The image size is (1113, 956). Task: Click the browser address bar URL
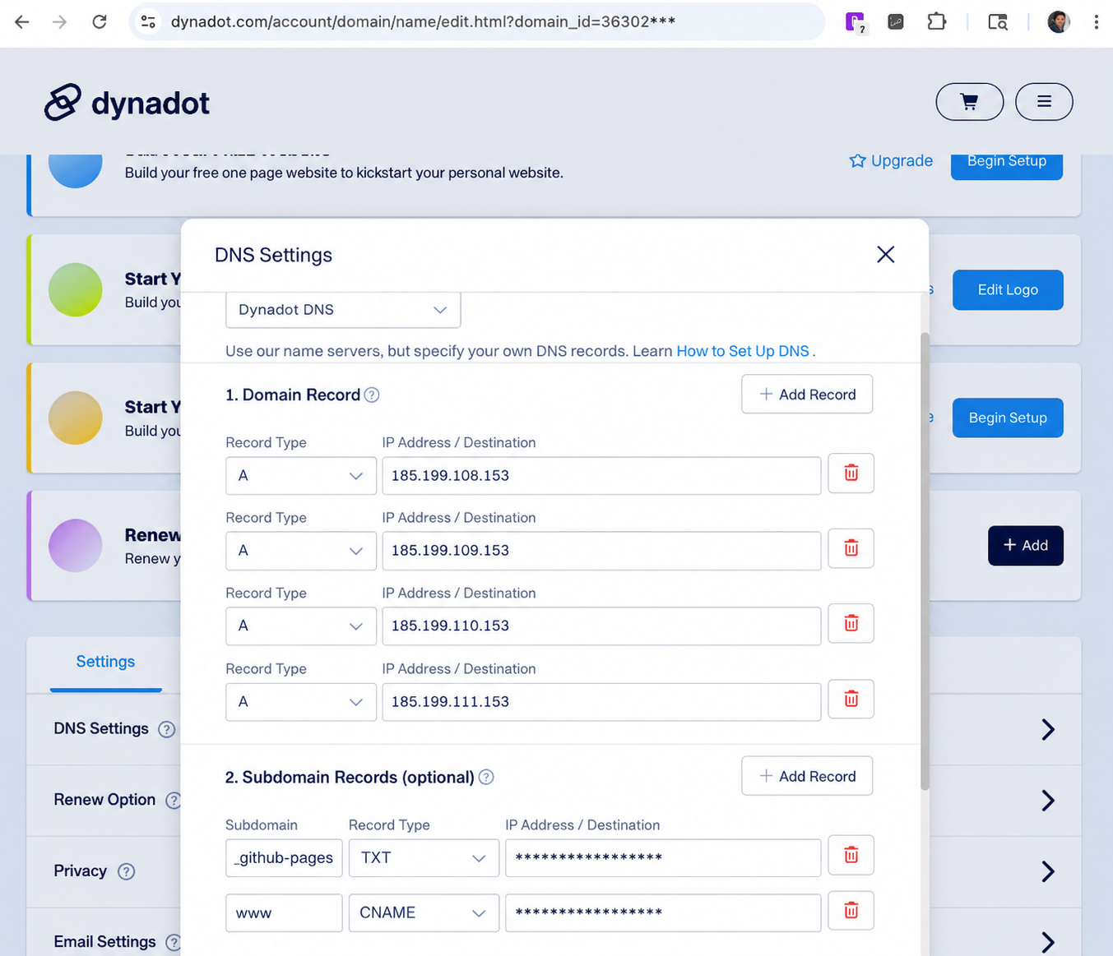coord(423,22)
